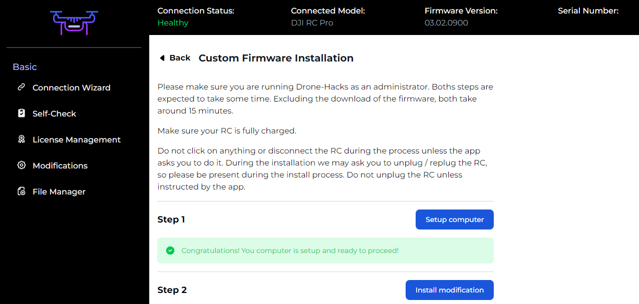Click the Basic section heading
This screenshot has height=304, width=639.
point(25,67)
